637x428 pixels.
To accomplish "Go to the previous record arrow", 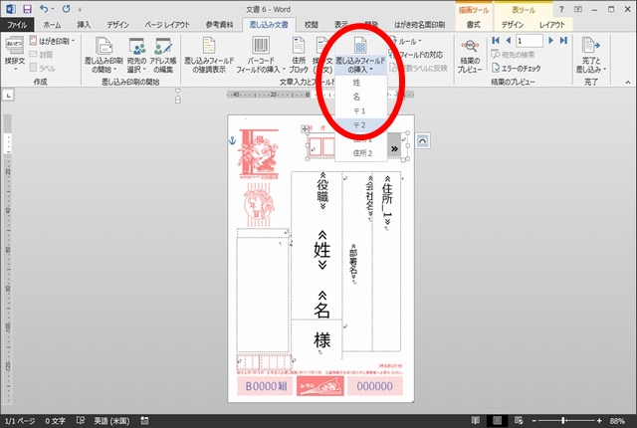I will tap(508, 41).
